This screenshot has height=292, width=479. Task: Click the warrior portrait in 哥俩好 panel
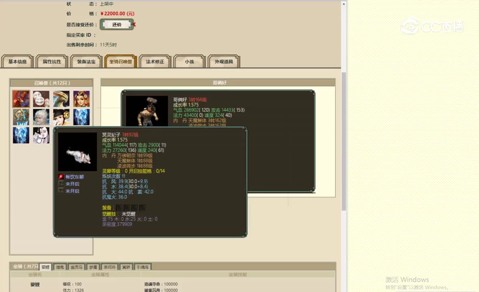pos(147,111)
